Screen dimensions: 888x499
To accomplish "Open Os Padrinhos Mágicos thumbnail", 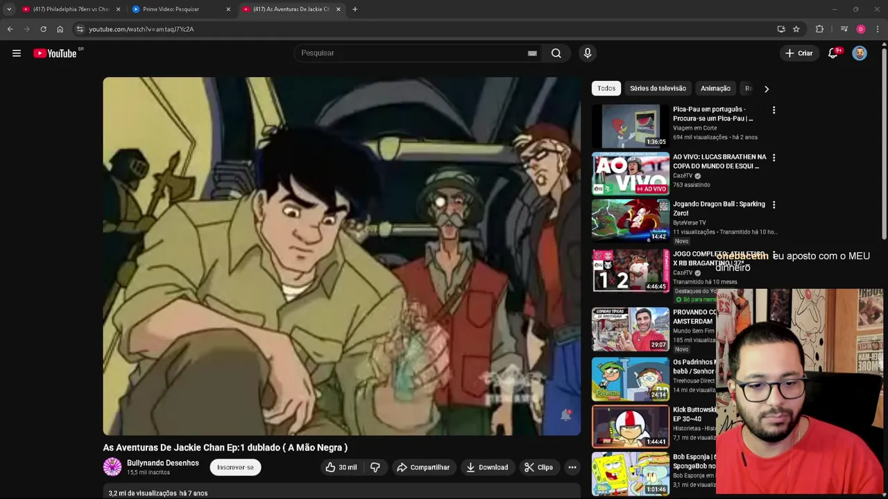I will click(631, 379).
